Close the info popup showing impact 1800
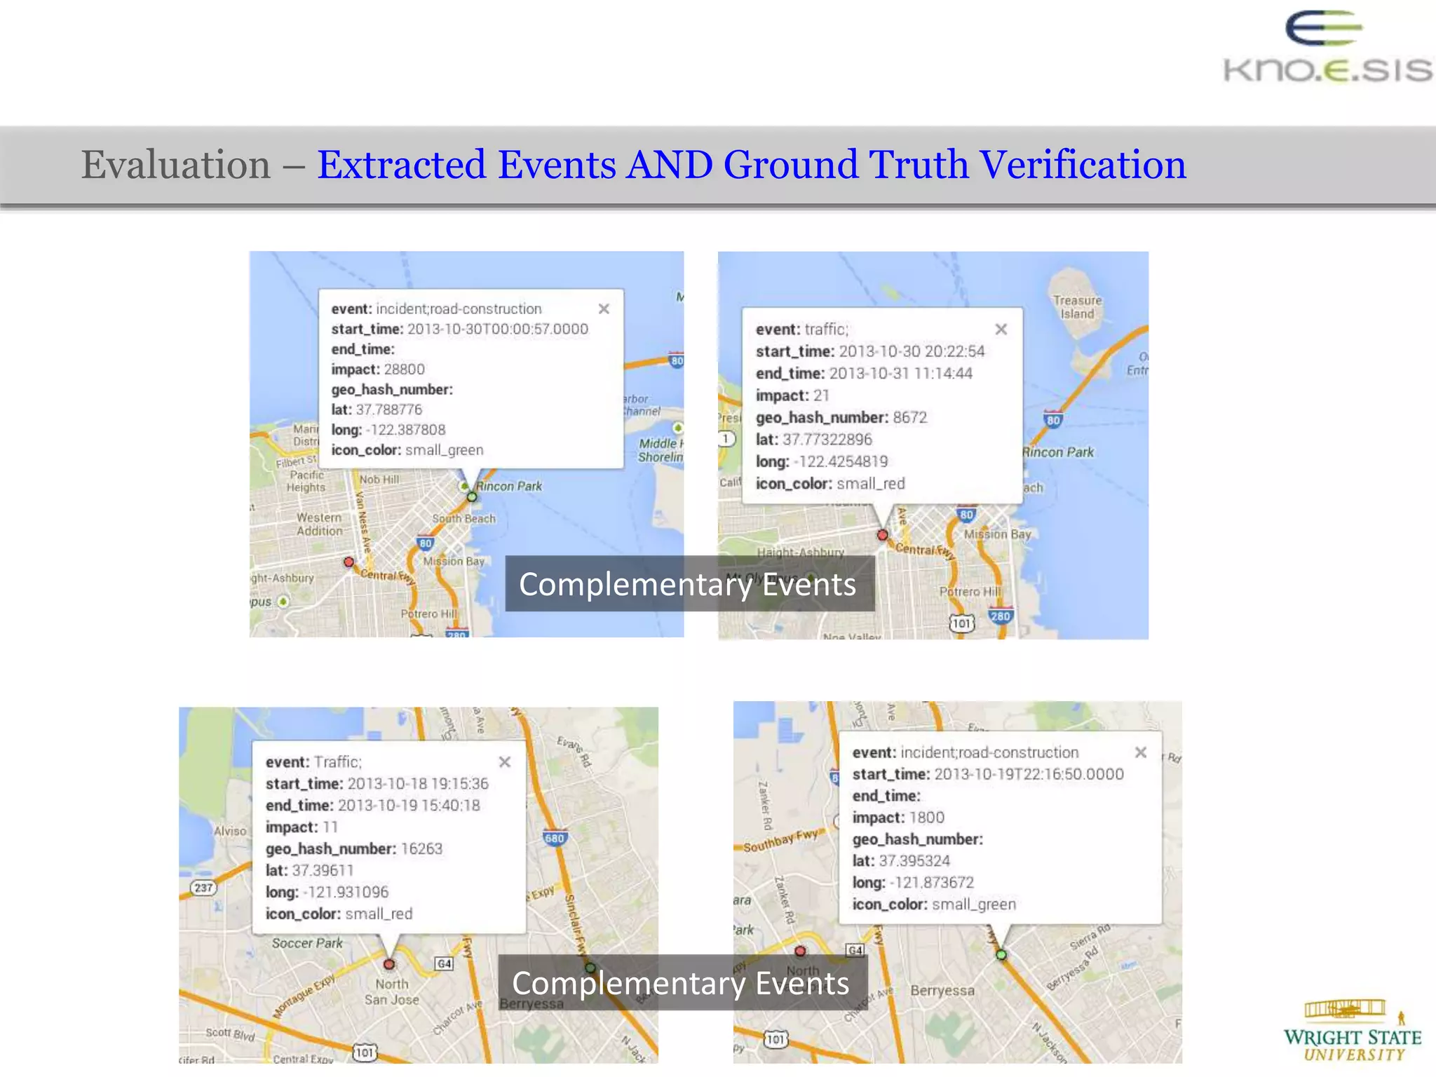 [1141, 752]
